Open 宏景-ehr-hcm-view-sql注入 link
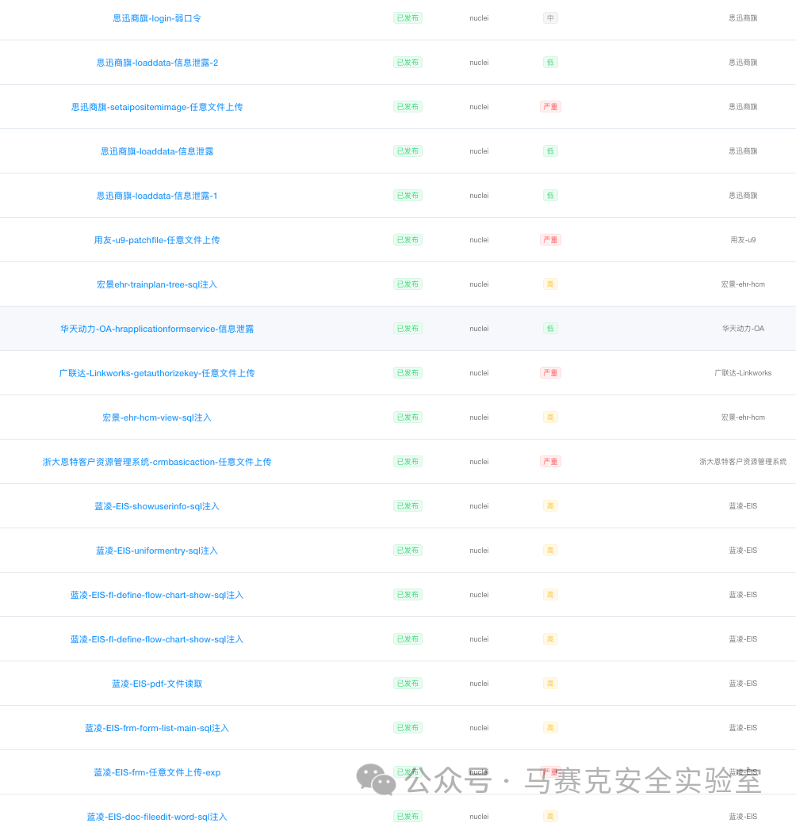The width and height of the screenshot is (796, 823). 157,417
